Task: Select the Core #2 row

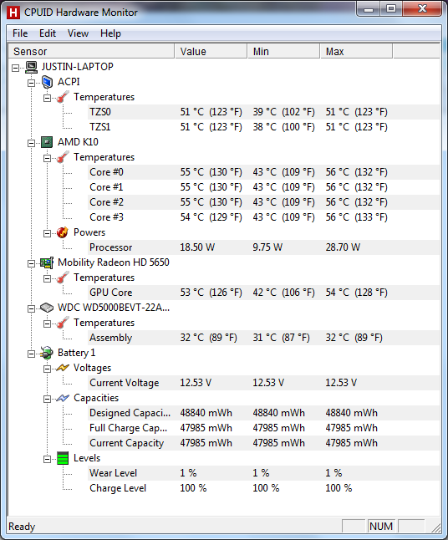Action: [x=263, y=202]
